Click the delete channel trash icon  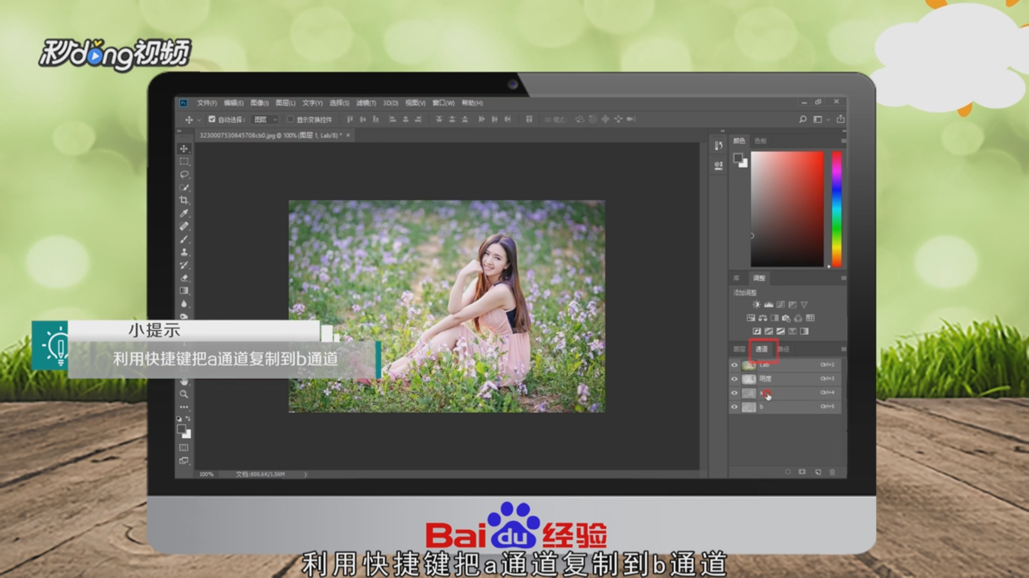click(832, 472)
